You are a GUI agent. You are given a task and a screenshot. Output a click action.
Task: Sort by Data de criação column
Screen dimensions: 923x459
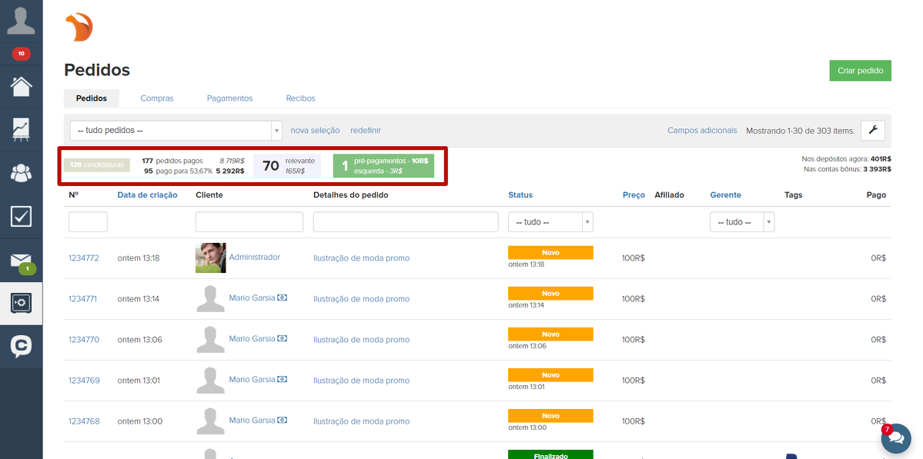(147, 195)
